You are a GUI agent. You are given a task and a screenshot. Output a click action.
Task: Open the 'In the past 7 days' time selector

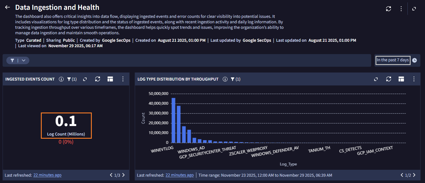392,60
